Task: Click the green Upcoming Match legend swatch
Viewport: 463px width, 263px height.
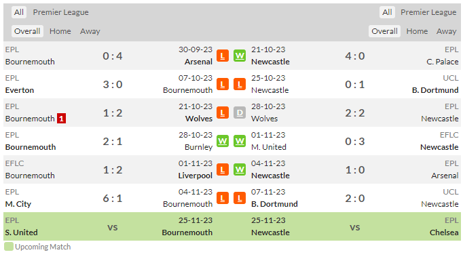Action: (x=9, y=247)
